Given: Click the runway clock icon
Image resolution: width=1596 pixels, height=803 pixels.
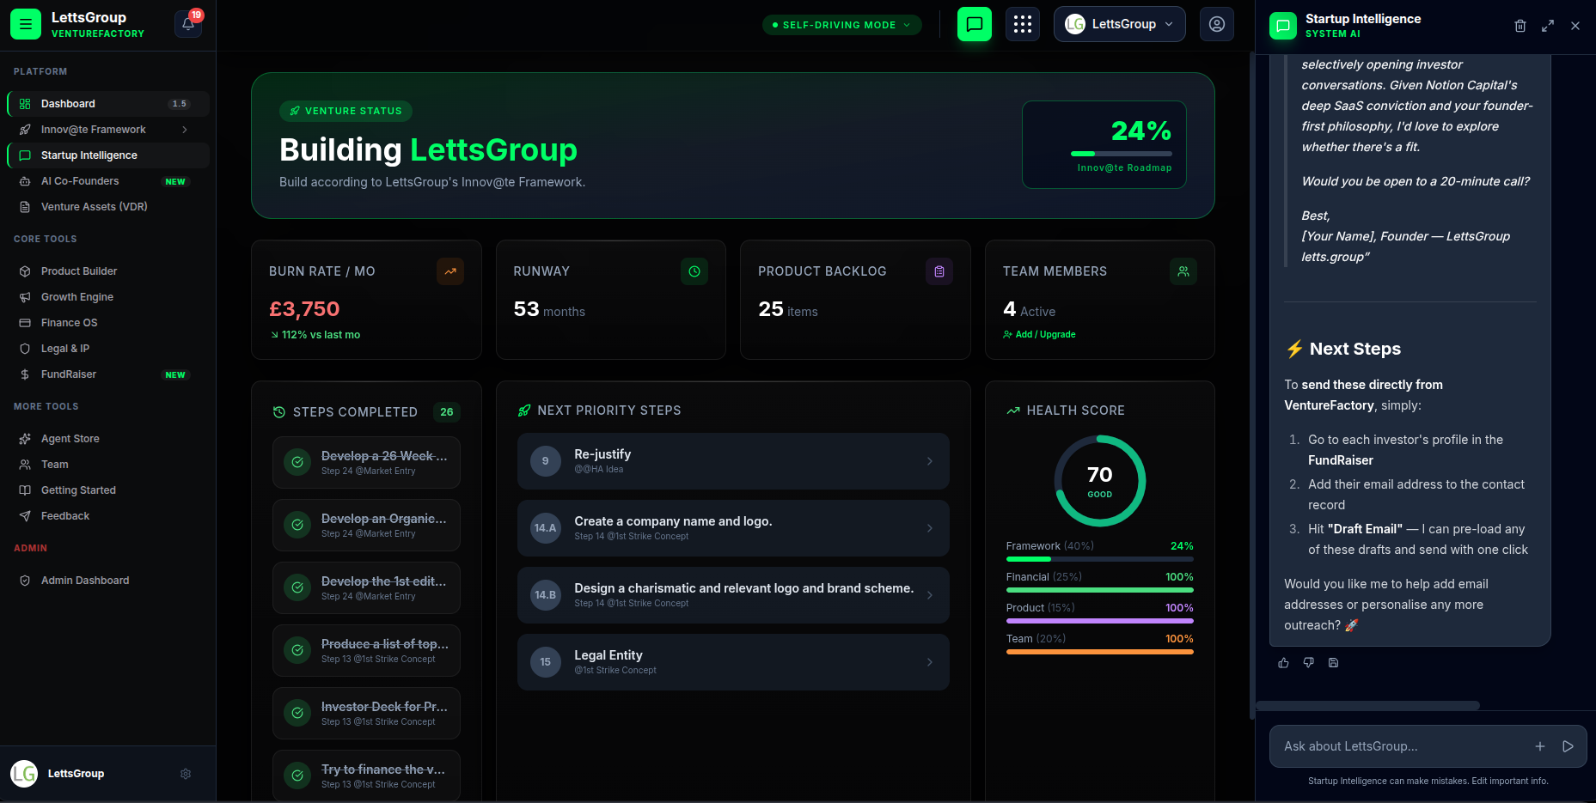Looking at the screenshot, I should coord(694,271).
